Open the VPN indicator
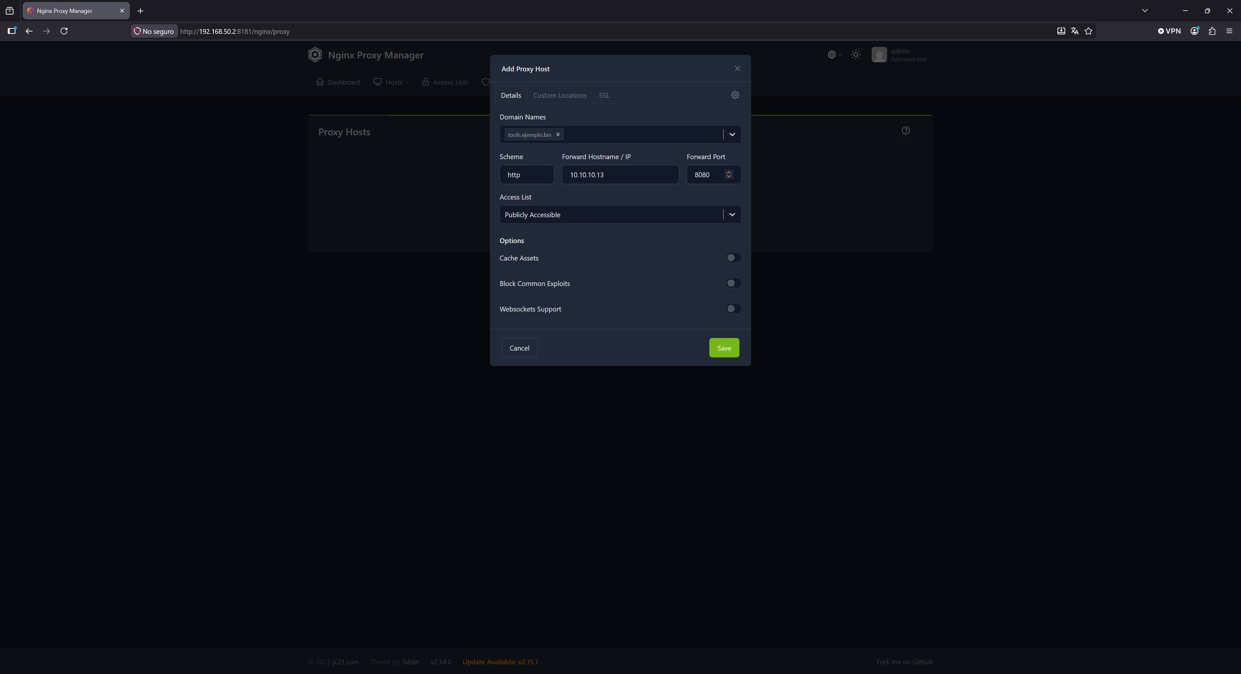 [1169, 31]
